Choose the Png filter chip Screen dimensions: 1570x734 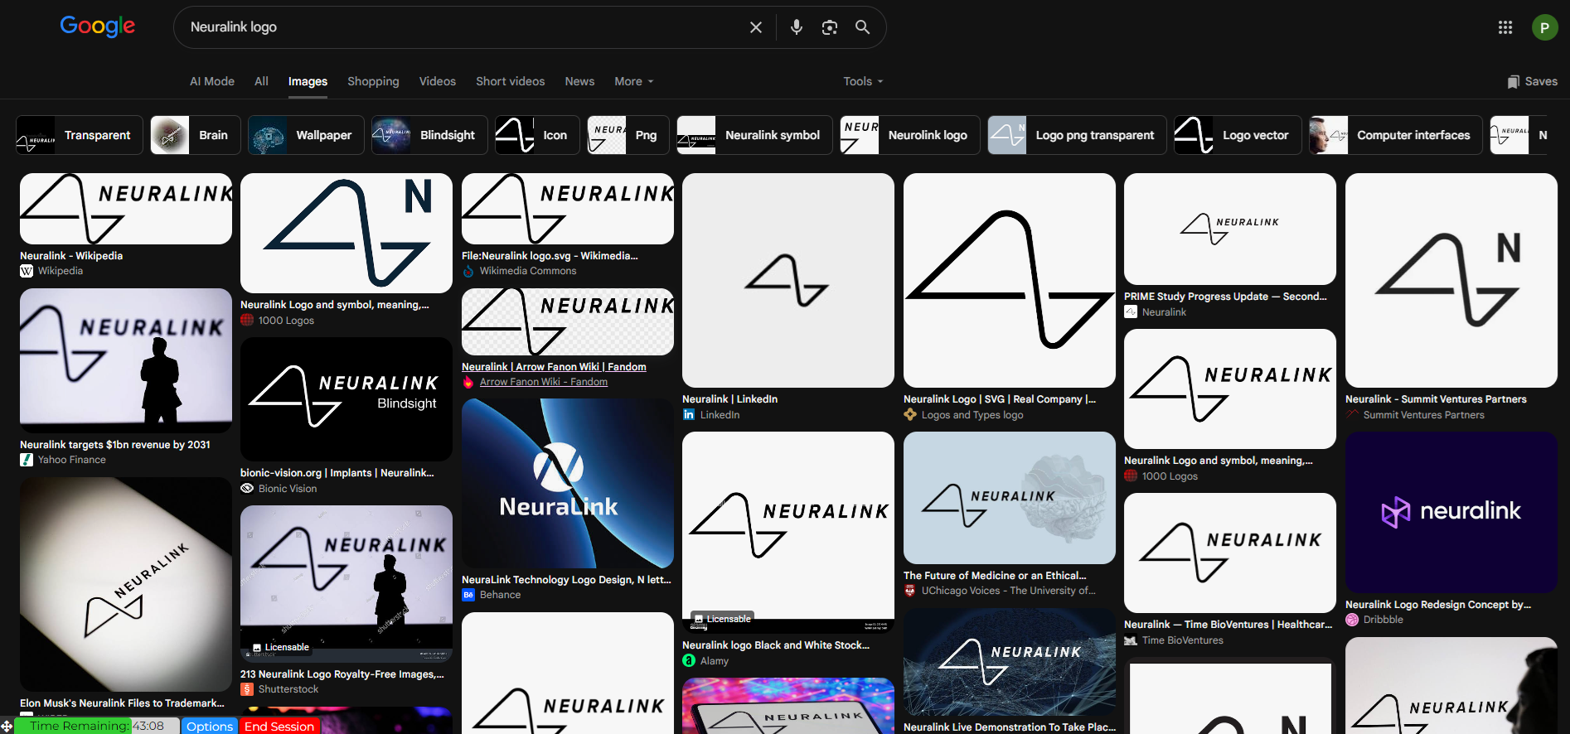coord(628,135)
